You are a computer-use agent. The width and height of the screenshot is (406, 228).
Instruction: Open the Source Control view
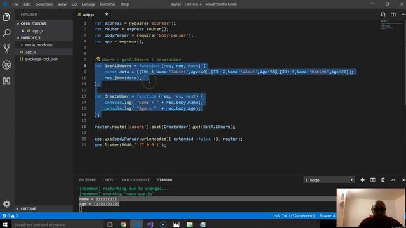(x=6, y=49)
